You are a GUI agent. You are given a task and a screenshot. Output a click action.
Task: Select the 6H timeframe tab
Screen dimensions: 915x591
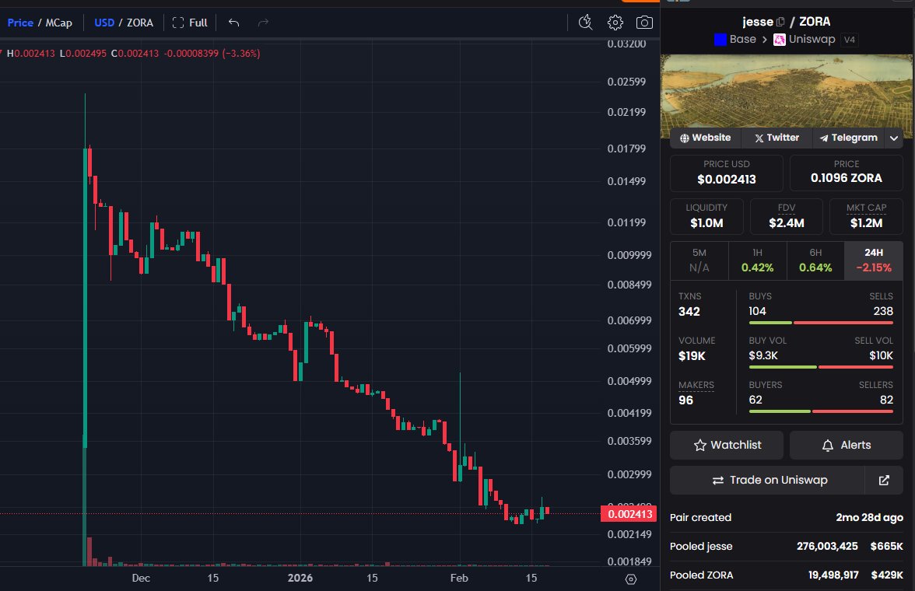814,260
